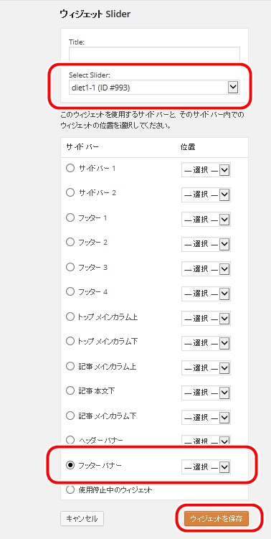
Task: Choose the フッター 2 radio option
Action: [70, 243]
